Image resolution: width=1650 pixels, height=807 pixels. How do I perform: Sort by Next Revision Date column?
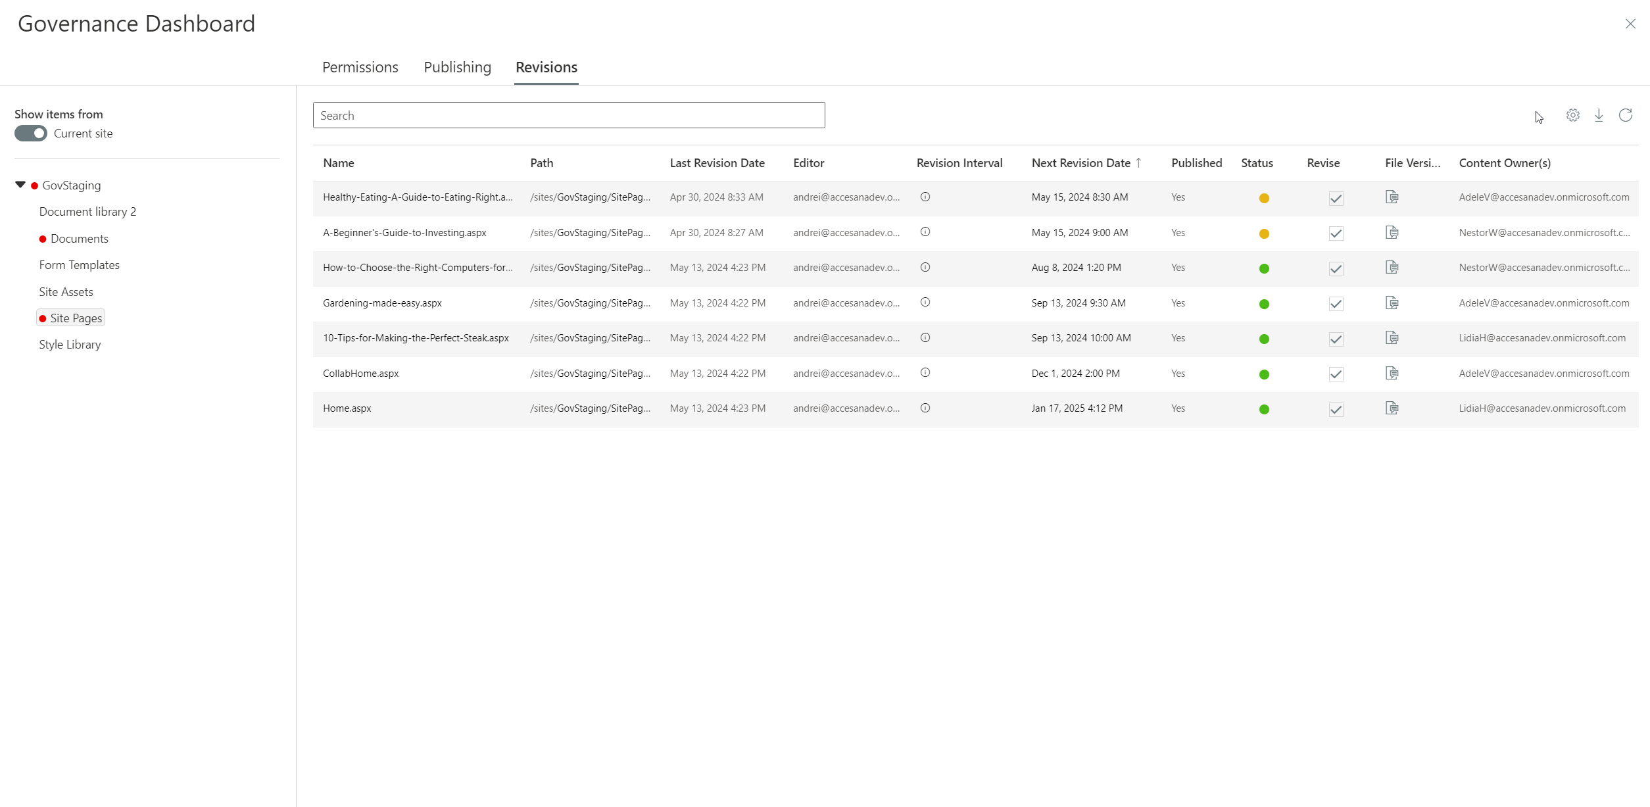(1080, 163)
